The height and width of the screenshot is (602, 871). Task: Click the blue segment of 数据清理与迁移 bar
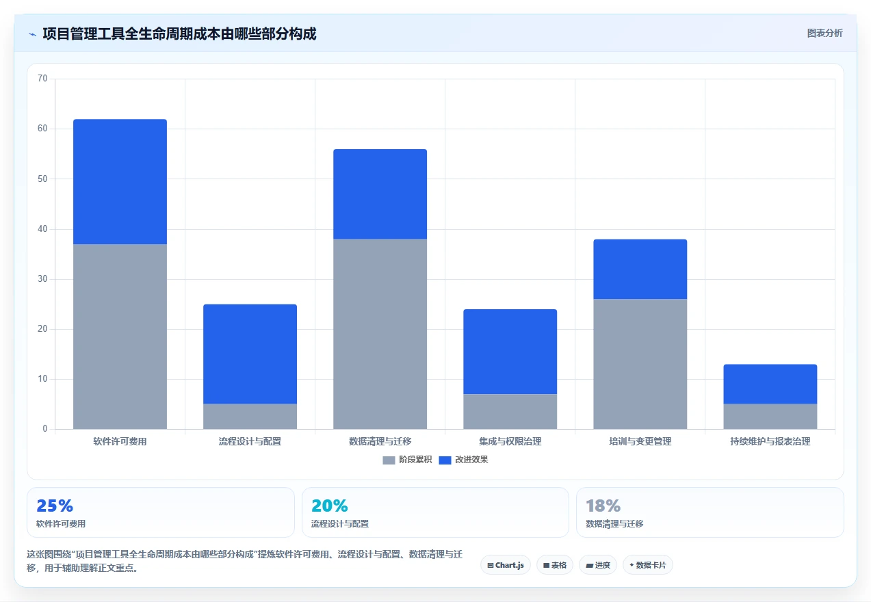[x=380, y=194]
